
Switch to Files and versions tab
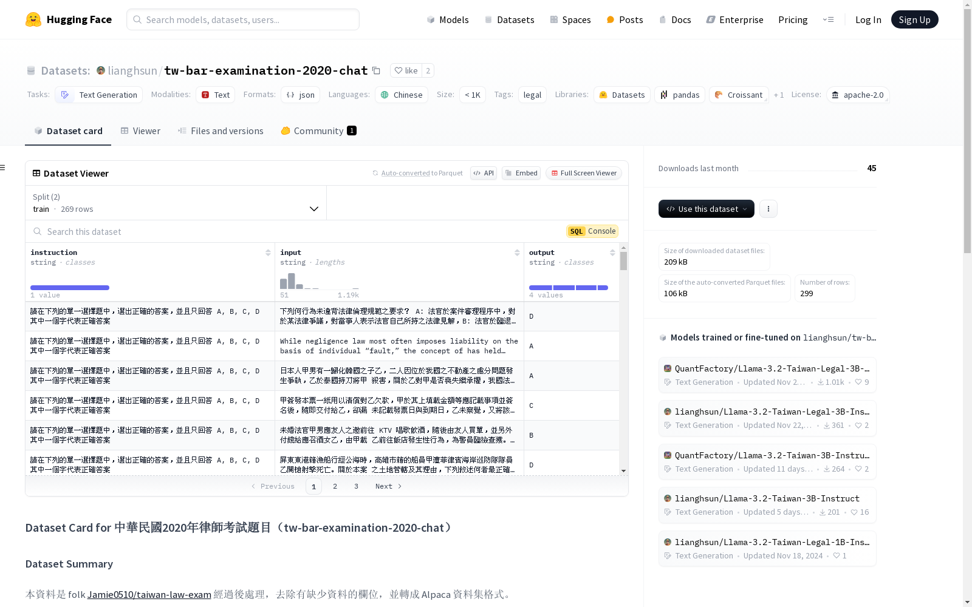(x=221, y=131)
